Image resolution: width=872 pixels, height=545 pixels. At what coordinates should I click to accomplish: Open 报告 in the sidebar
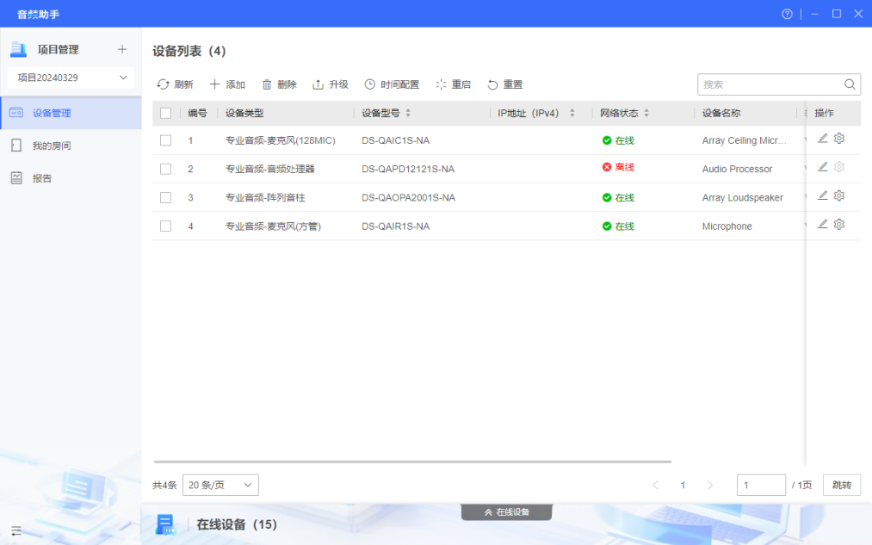coord(71,178)
